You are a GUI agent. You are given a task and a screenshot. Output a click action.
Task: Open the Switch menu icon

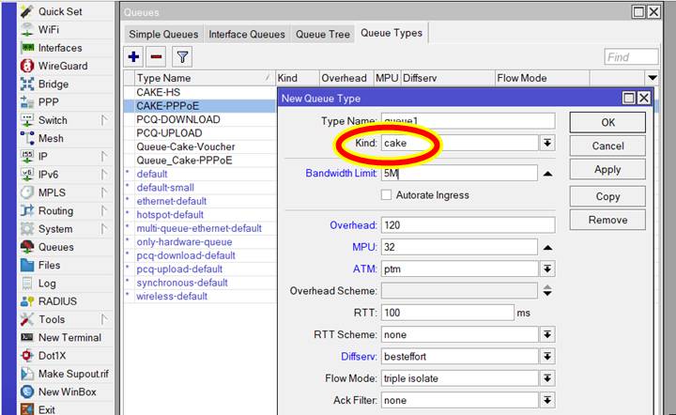coord(27,120)
